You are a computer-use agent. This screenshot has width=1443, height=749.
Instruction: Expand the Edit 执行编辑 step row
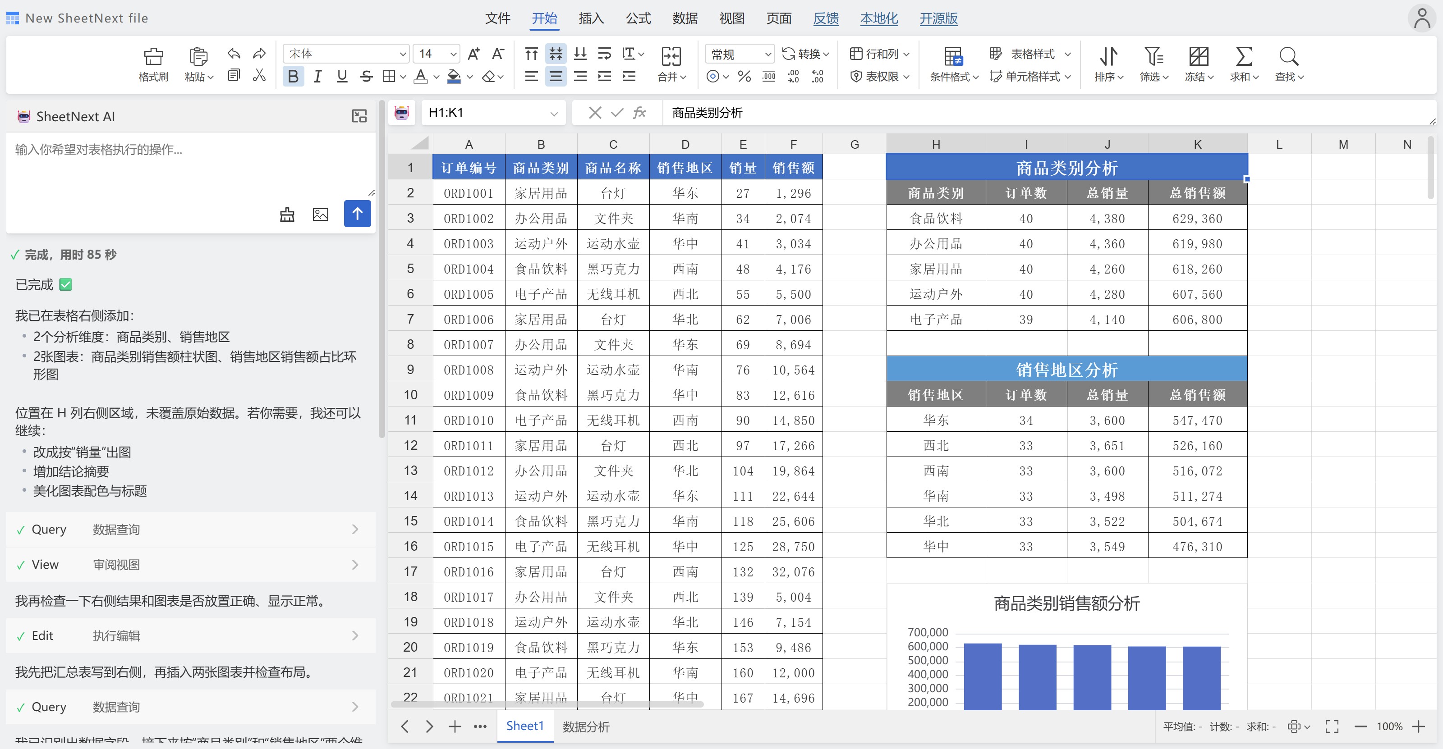pyautogui.click(x=190, y=636)
